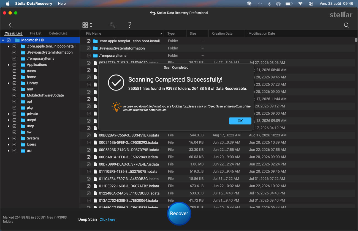Collapse the Macintosh HD tree node
Screen dimensions: 358x231
click(3, 40)
